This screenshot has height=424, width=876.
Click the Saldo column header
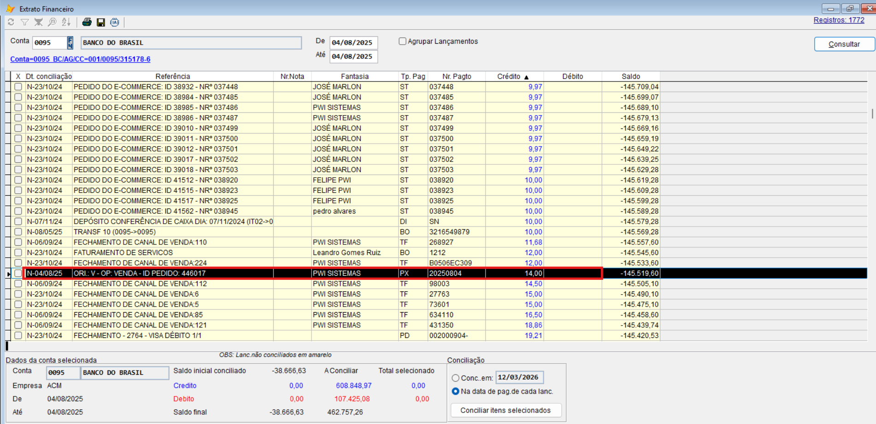point(630,76)
